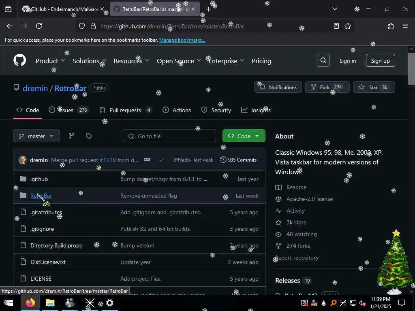
Task: Open Firefox View icon at tab strip start
Action: pos(8,9)
